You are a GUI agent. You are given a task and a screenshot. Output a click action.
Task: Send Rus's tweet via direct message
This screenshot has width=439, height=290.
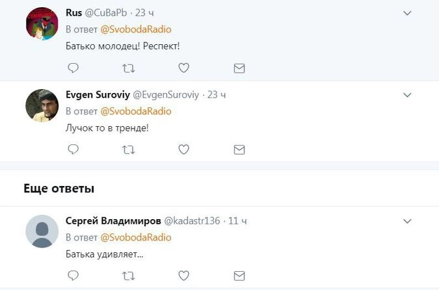coord(239,68)
